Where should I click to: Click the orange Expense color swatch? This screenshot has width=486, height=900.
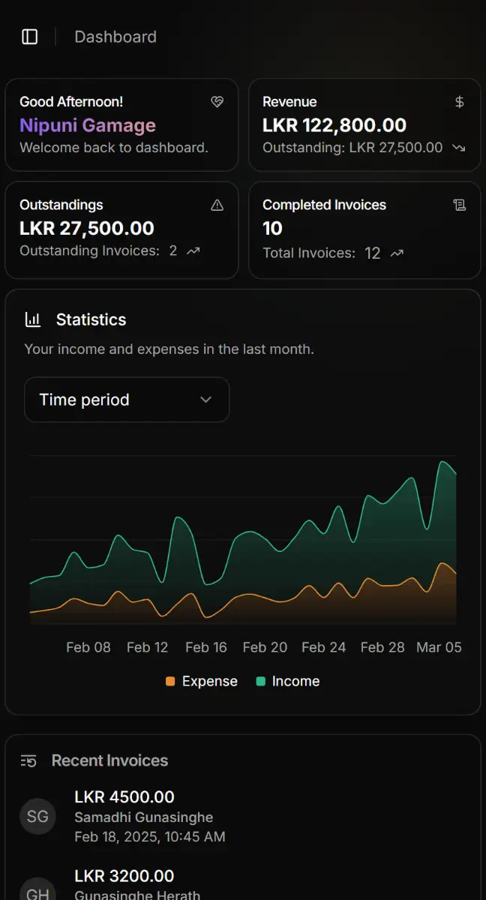(170, 681)
